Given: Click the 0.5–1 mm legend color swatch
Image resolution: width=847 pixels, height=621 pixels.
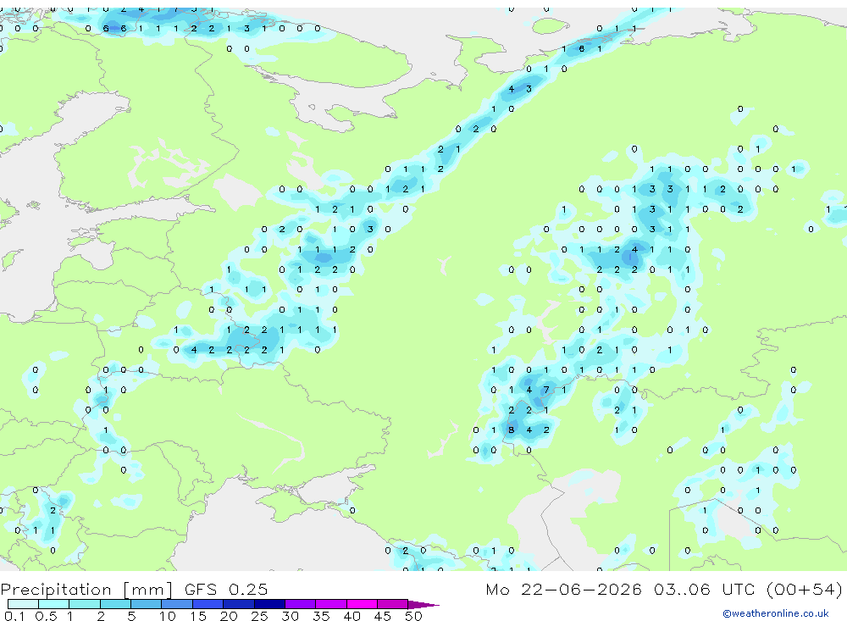Looking at the screenshot, I should point(53,604).
